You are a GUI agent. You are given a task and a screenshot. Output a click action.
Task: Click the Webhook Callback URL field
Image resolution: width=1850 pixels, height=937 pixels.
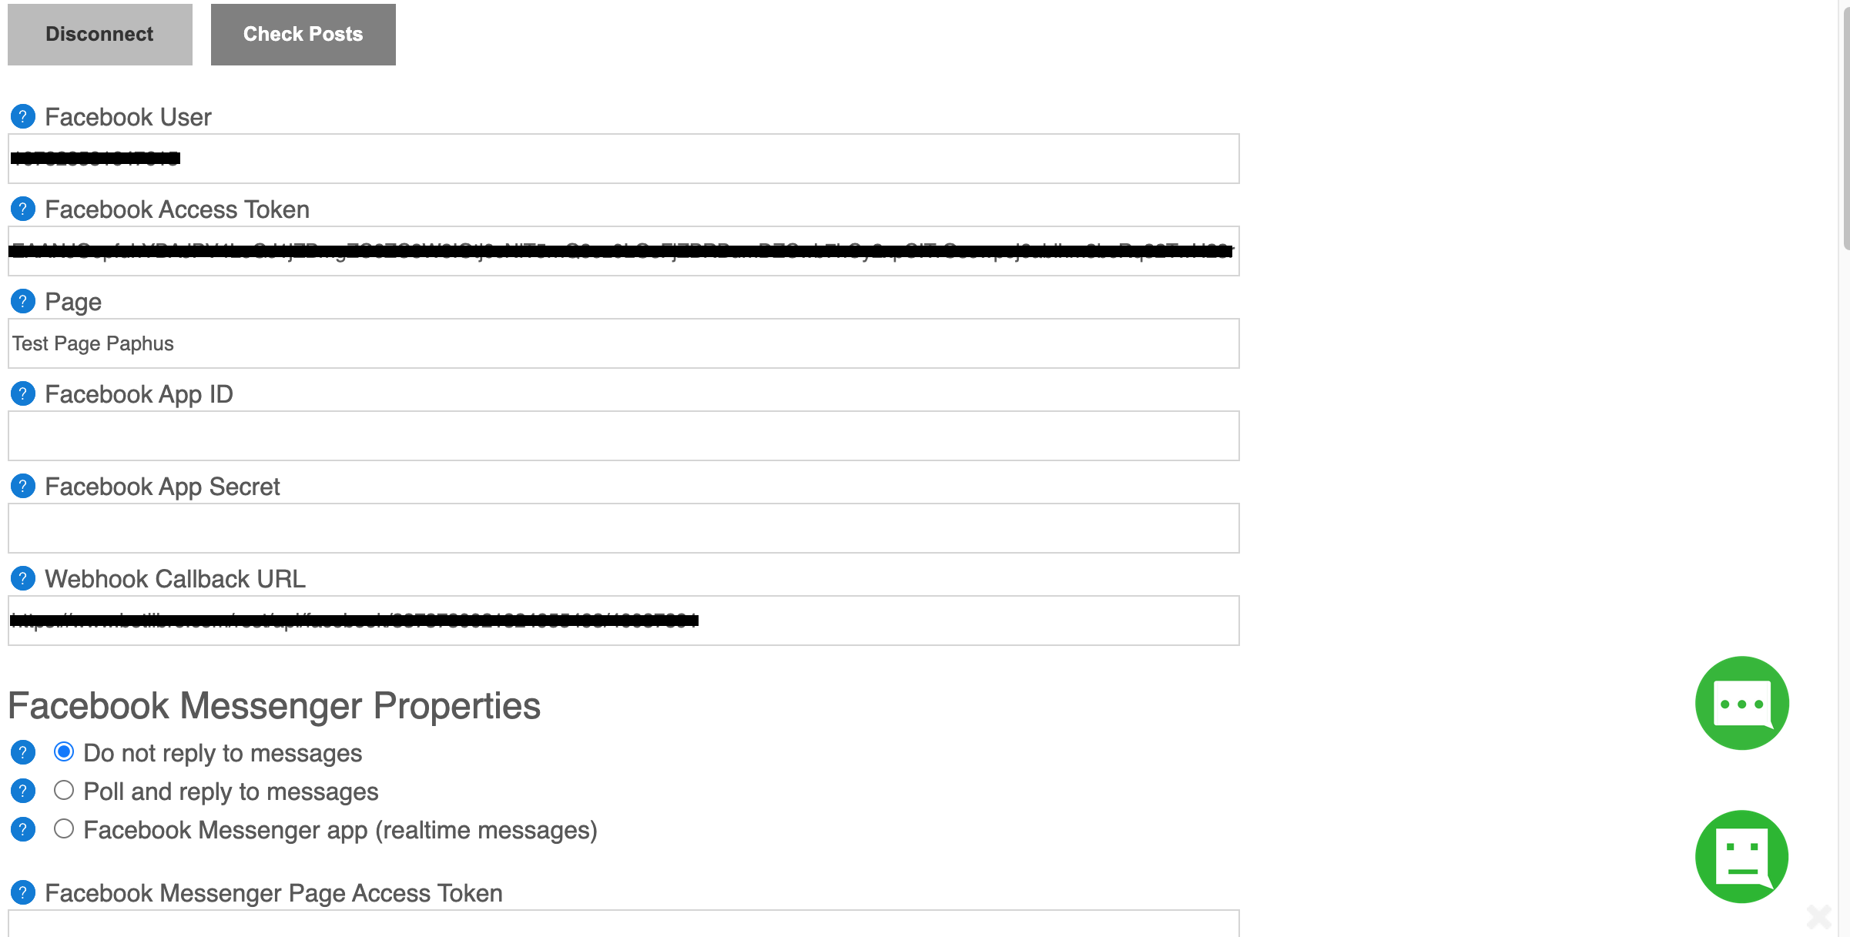624,621
